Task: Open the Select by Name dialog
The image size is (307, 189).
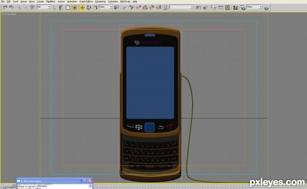Action: click(61, 8)
